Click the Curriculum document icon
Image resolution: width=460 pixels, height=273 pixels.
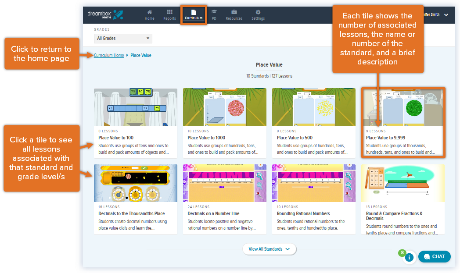(194, 12)
